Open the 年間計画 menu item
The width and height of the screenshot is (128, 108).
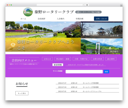pyautogui.click(x=80, y=19)
